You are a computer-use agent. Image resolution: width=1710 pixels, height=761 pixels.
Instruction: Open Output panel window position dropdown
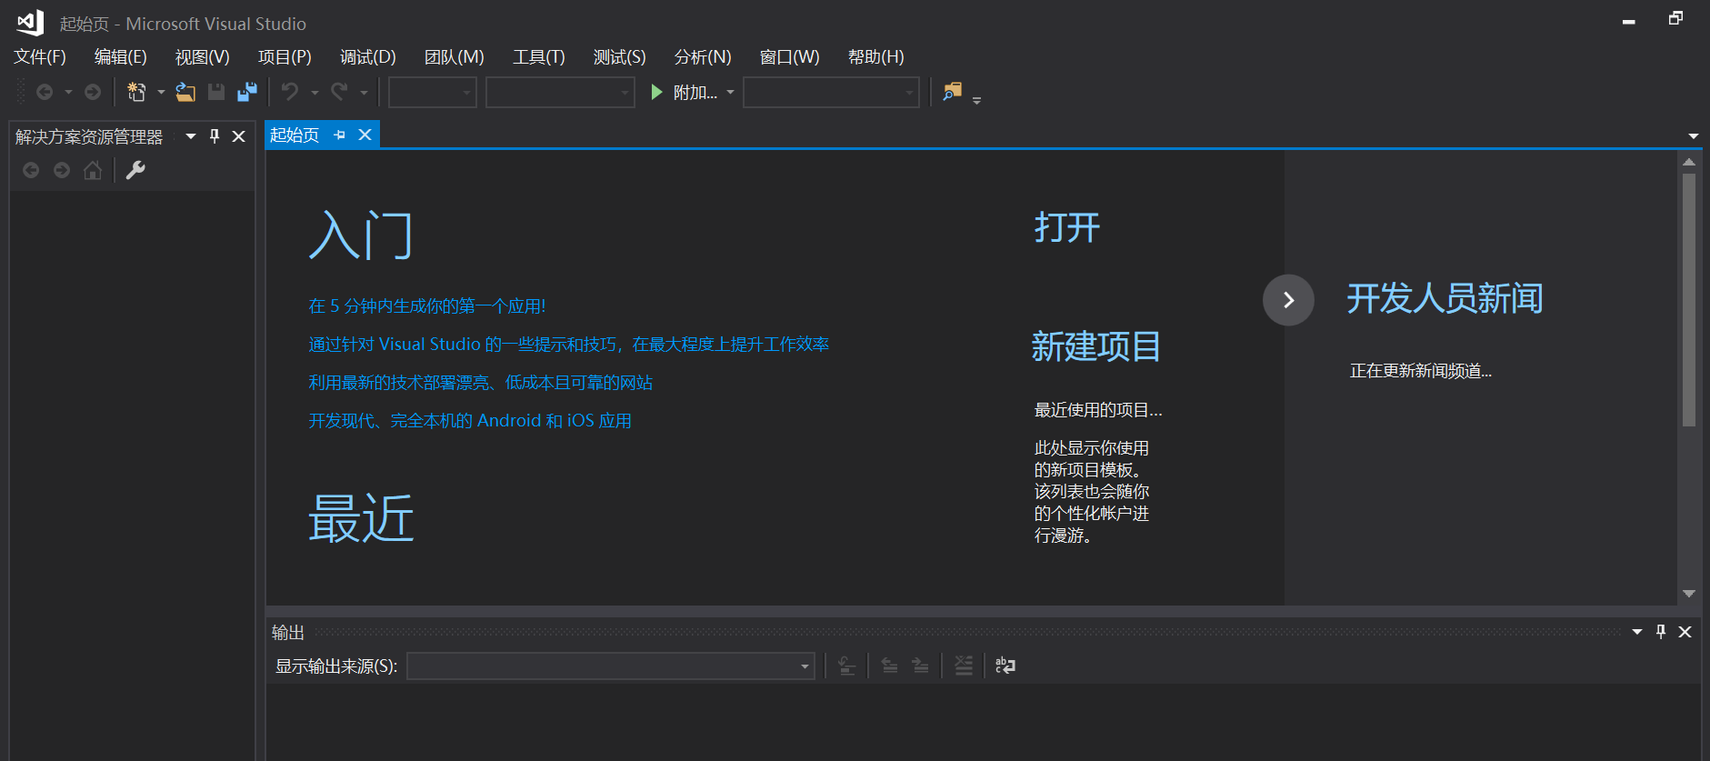[1637, 632]
